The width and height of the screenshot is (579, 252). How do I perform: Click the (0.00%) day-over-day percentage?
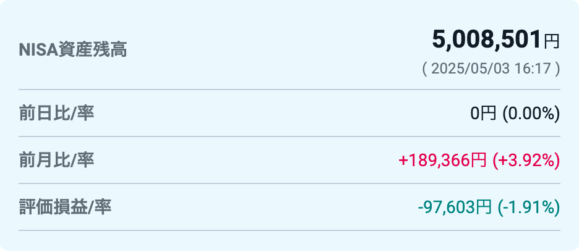(531, 114)
